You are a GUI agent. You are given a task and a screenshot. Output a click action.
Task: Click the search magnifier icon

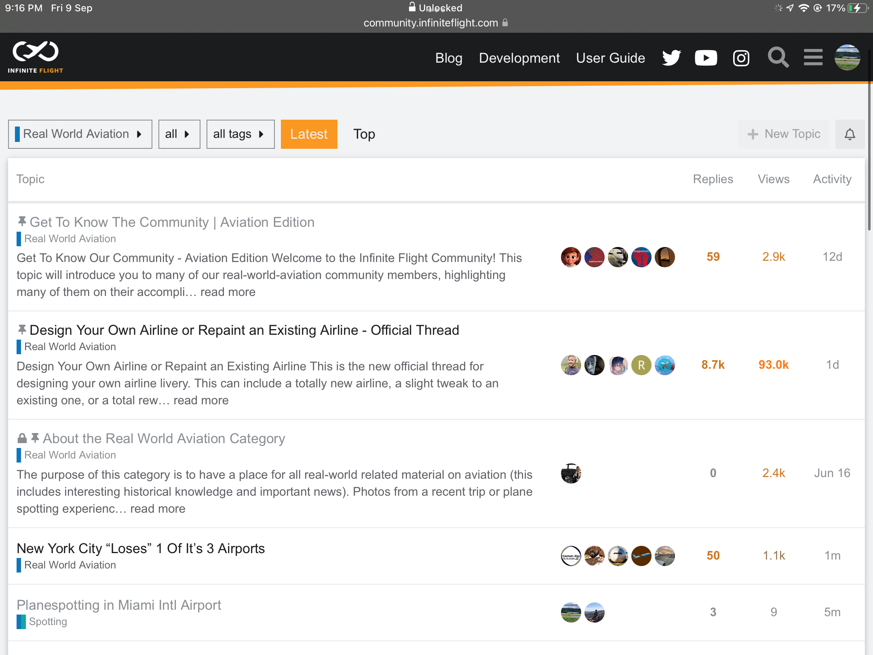click(x=778, y=57)
